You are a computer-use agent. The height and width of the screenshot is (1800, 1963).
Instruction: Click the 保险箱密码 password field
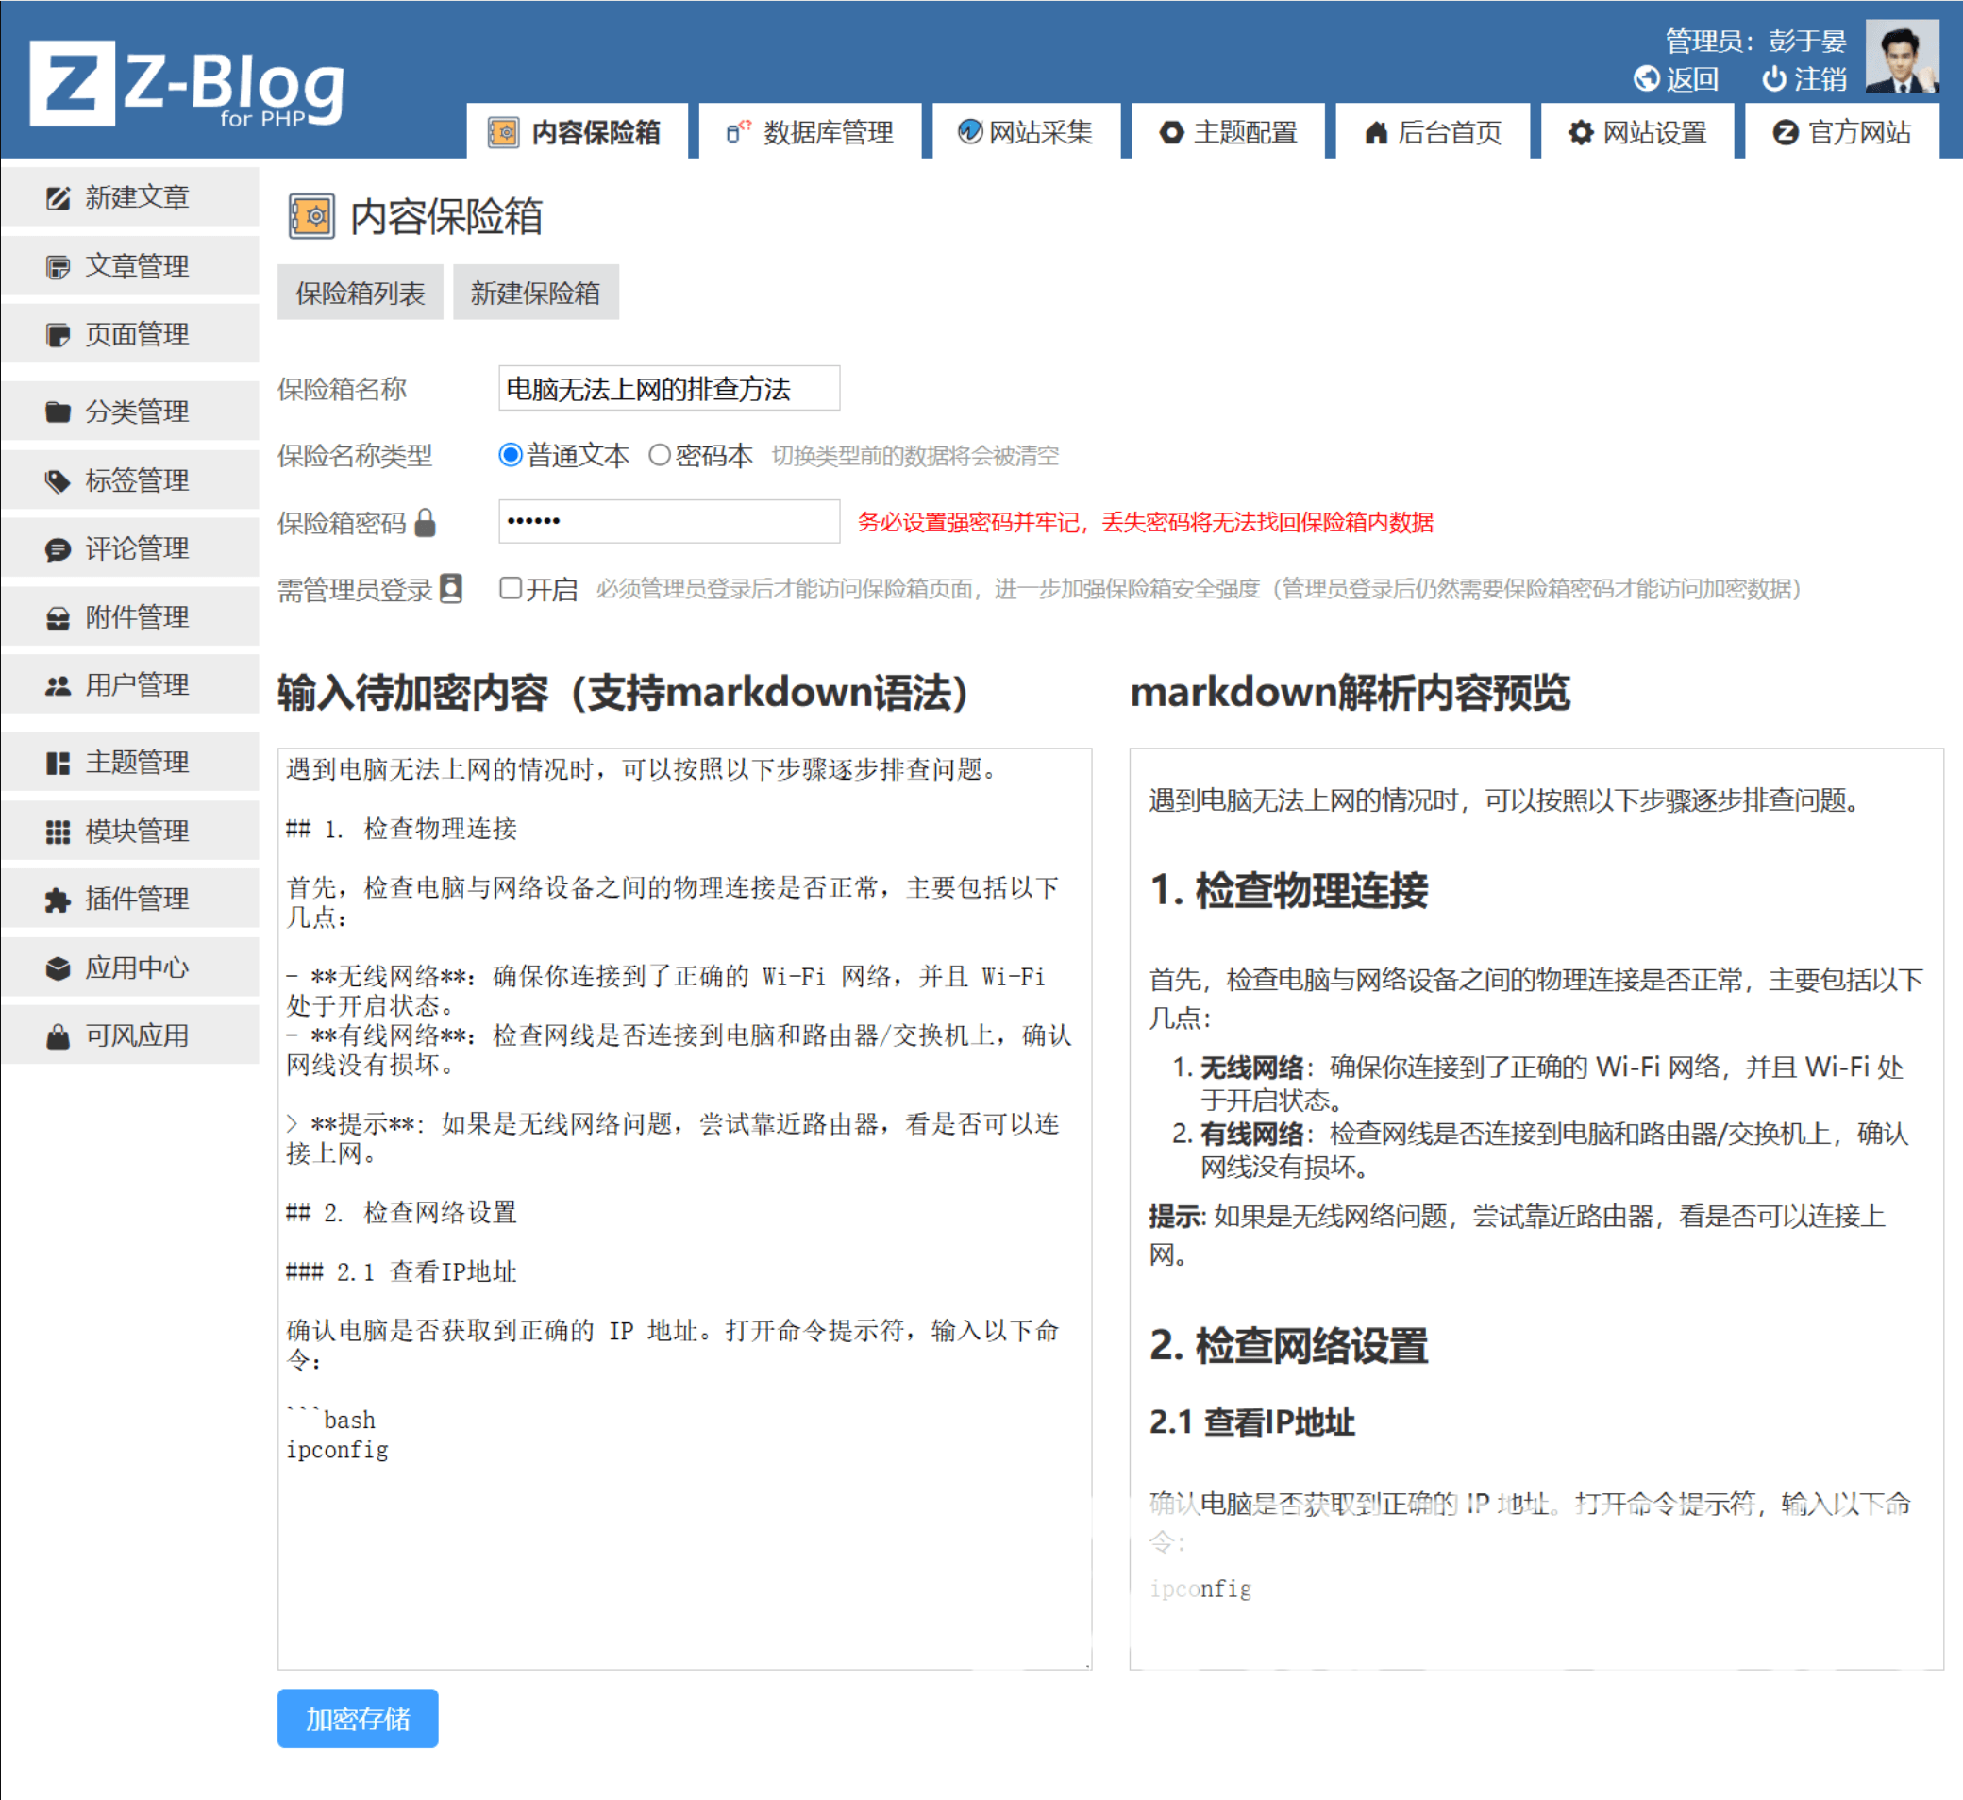click(668, 521)
